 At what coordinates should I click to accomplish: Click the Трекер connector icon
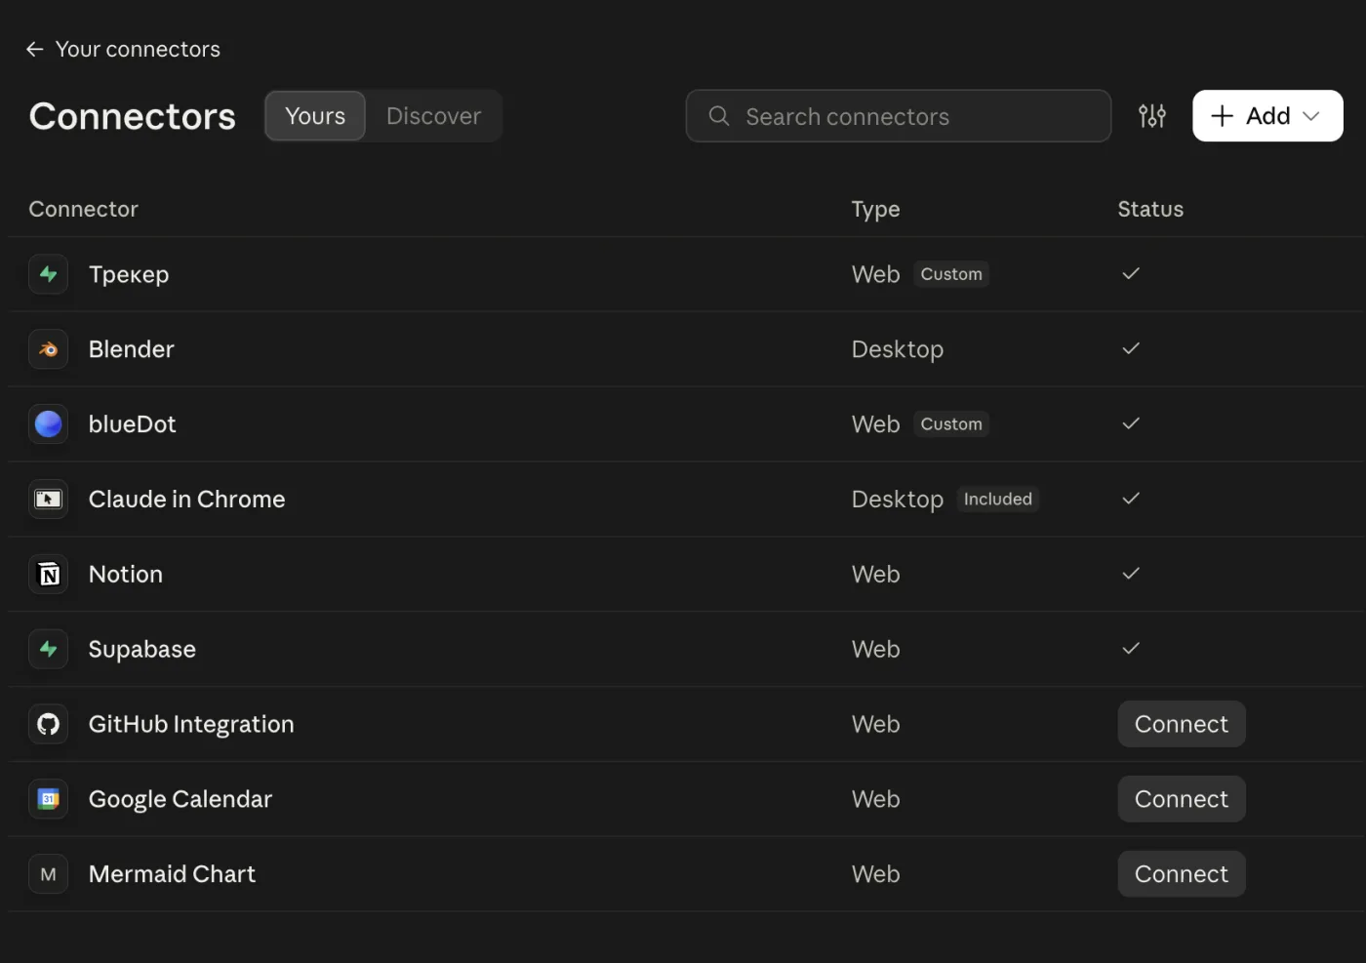[x=48, y=274]
